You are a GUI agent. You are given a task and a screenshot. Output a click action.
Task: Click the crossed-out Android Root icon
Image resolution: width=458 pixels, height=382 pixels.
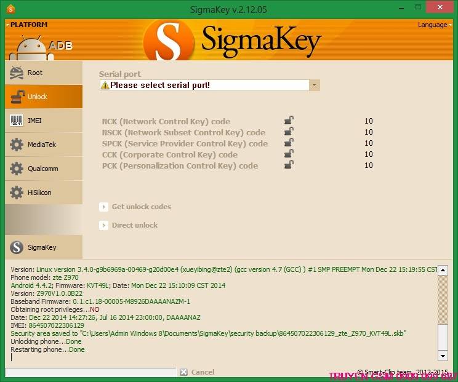pos(17,73)
